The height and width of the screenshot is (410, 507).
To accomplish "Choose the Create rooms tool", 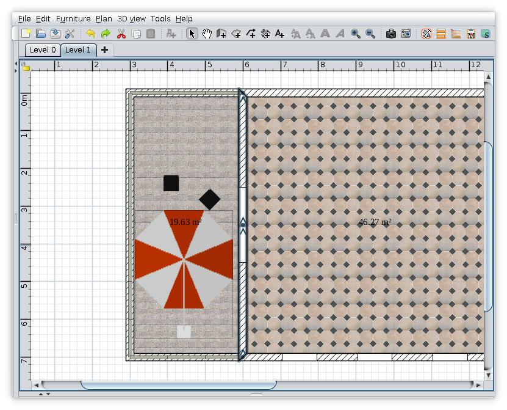I will 236,34.
